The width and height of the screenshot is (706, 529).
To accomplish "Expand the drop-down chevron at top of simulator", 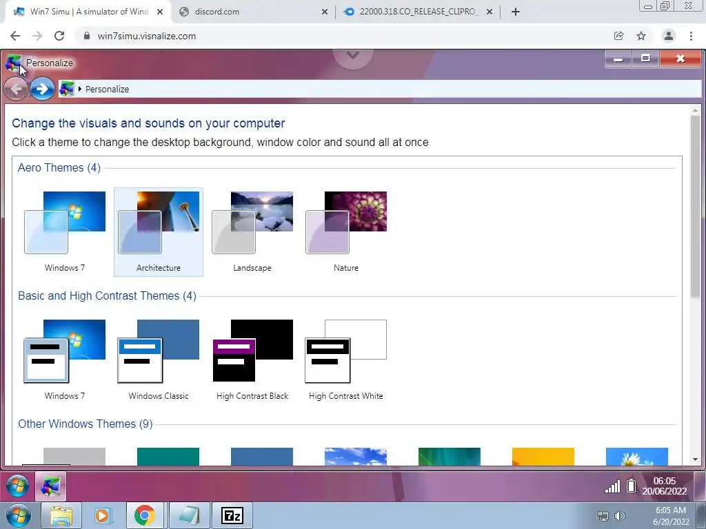I will click(353, 56).
